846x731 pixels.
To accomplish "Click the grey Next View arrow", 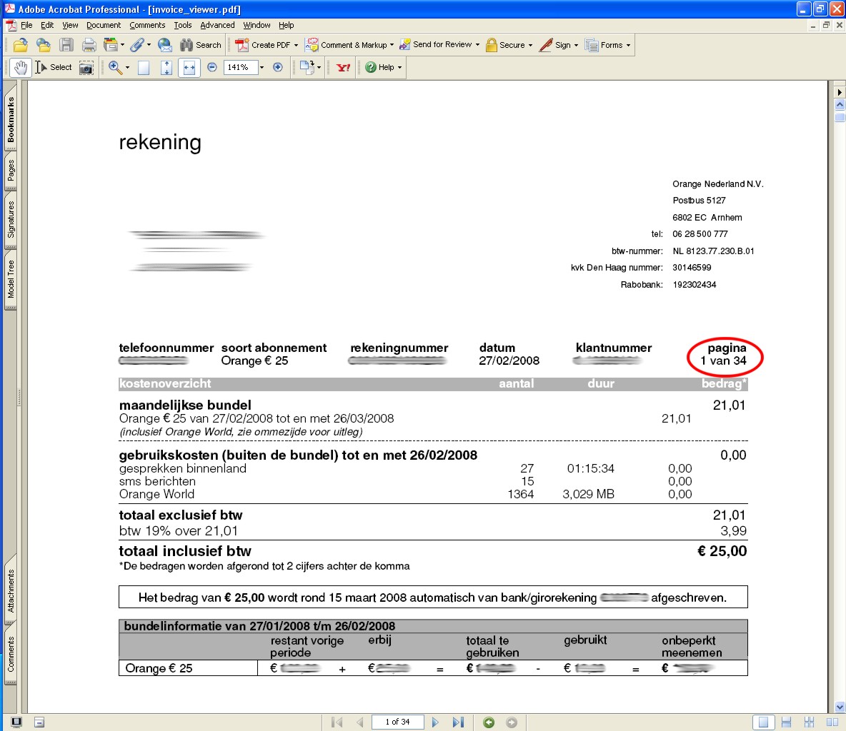I will tap(512, 722).
